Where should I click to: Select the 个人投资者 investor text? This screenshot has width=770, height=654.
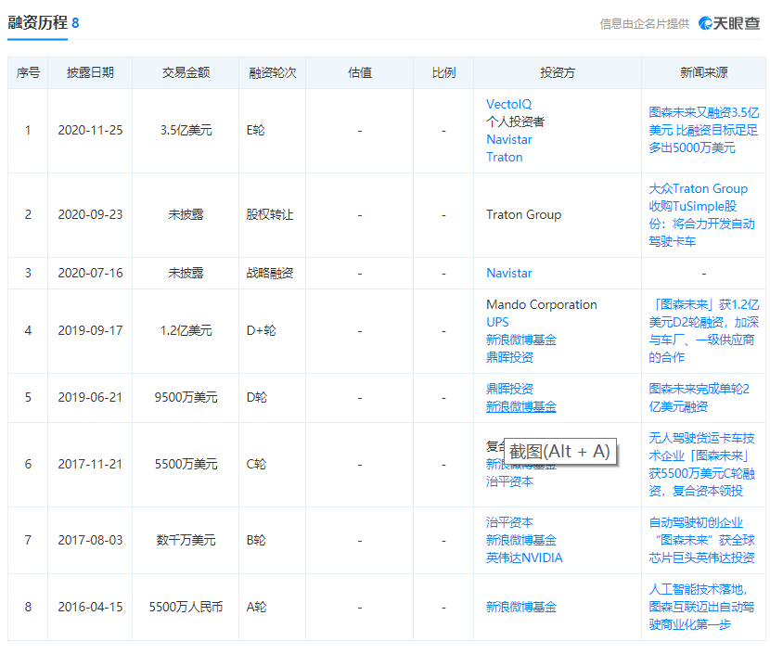pyautogui.click(x=516, y=122)
